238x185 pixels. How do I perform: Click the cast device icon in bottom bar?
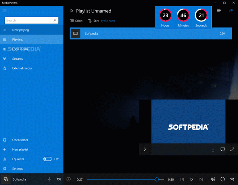pos(6,179)
